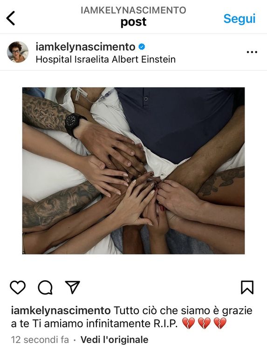267x358 pixels.
Task: Save post with bookmark icon
Action: coord(247,287)
